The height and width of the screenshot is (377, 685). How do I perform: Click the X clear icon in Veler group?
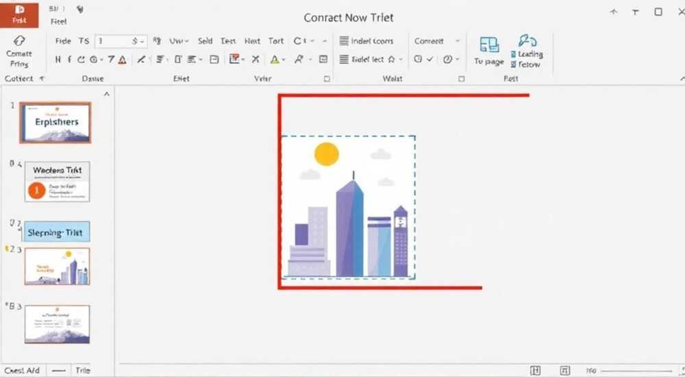coord(256,60)
